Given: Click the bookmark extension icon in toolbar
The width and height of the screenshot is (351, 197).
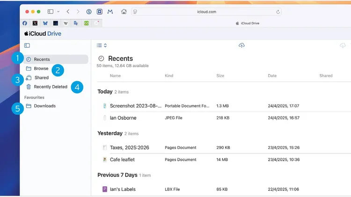Looking at the screenshot, I should [x=100, y=12].
